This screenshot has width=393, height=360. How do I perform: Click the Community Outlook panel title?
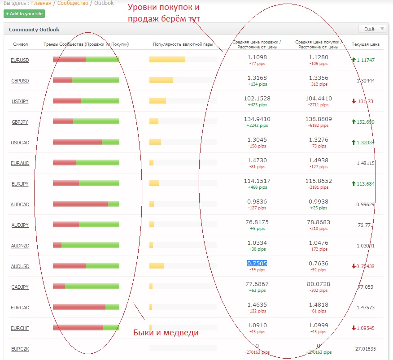point(34,30)
